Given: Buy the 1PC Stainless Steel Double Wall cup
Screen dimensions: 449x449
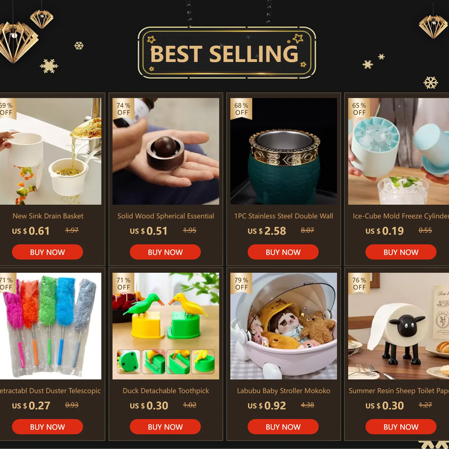Looking at the screenshot, I should (283, 252).
